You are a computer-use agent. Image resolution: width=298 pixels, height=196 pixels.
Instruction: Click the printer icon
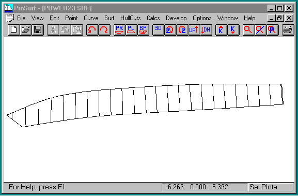(288, 30)
